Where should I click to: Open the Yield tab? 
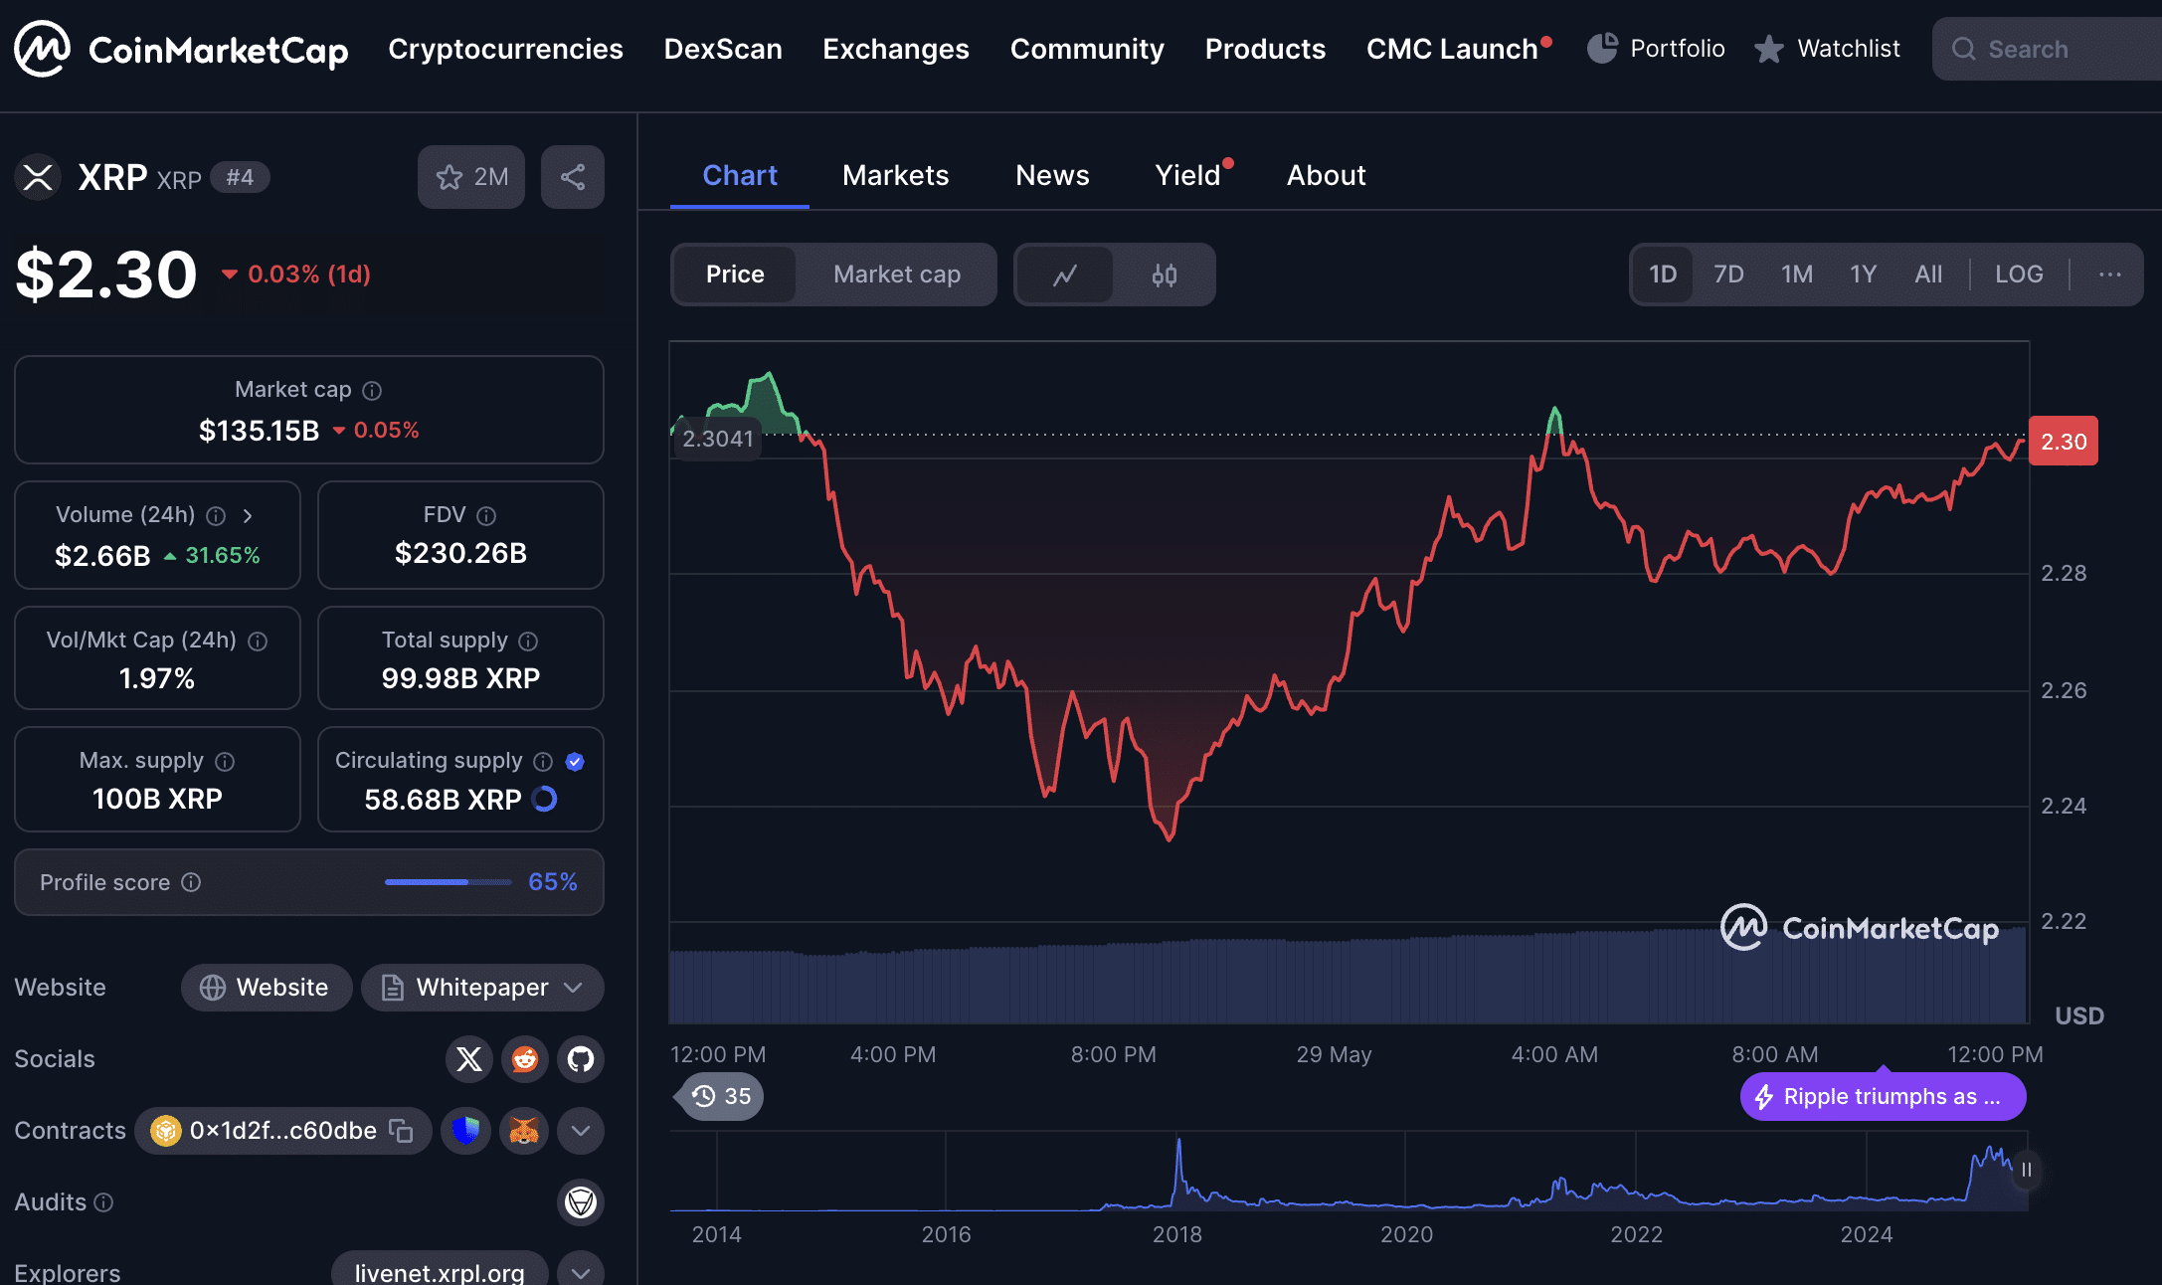1187,176
